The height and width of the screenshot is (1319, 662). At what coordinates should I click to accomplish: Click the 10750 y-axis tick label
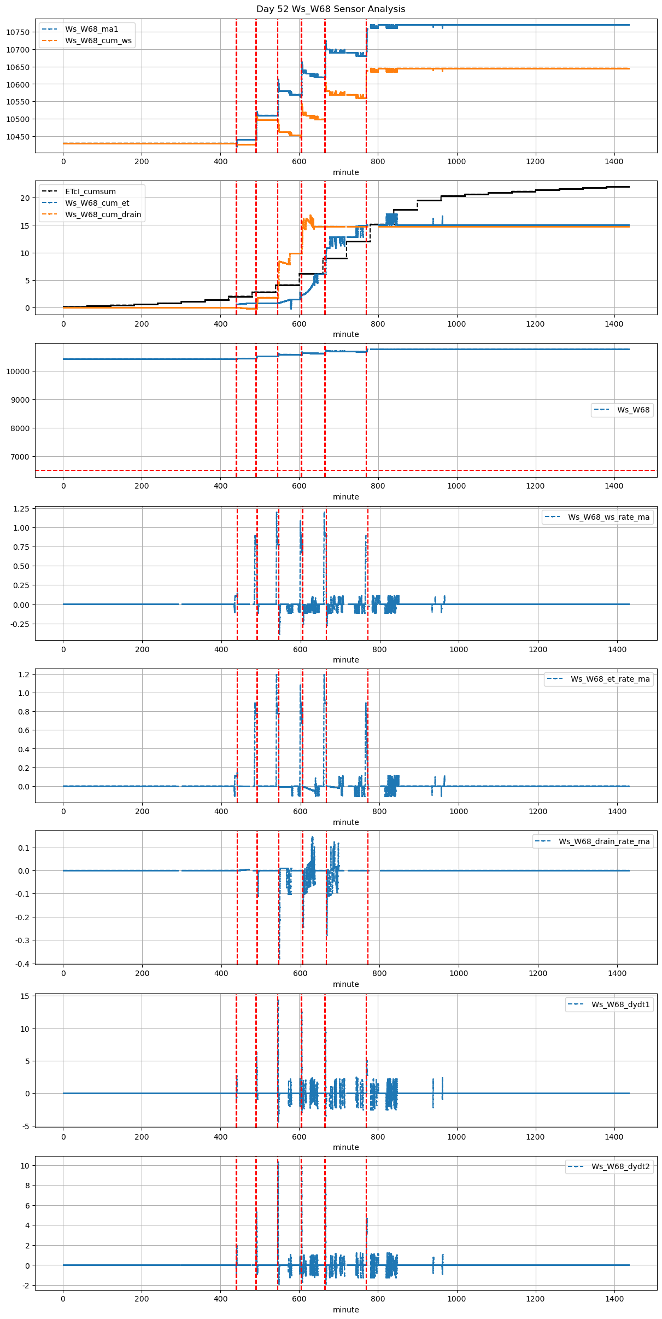(17, 32)
